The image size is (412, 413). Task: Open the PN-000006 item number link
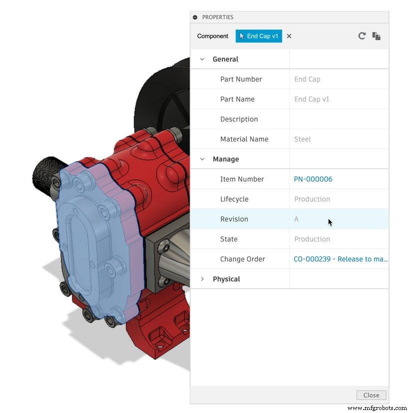(x=313, y=179)
